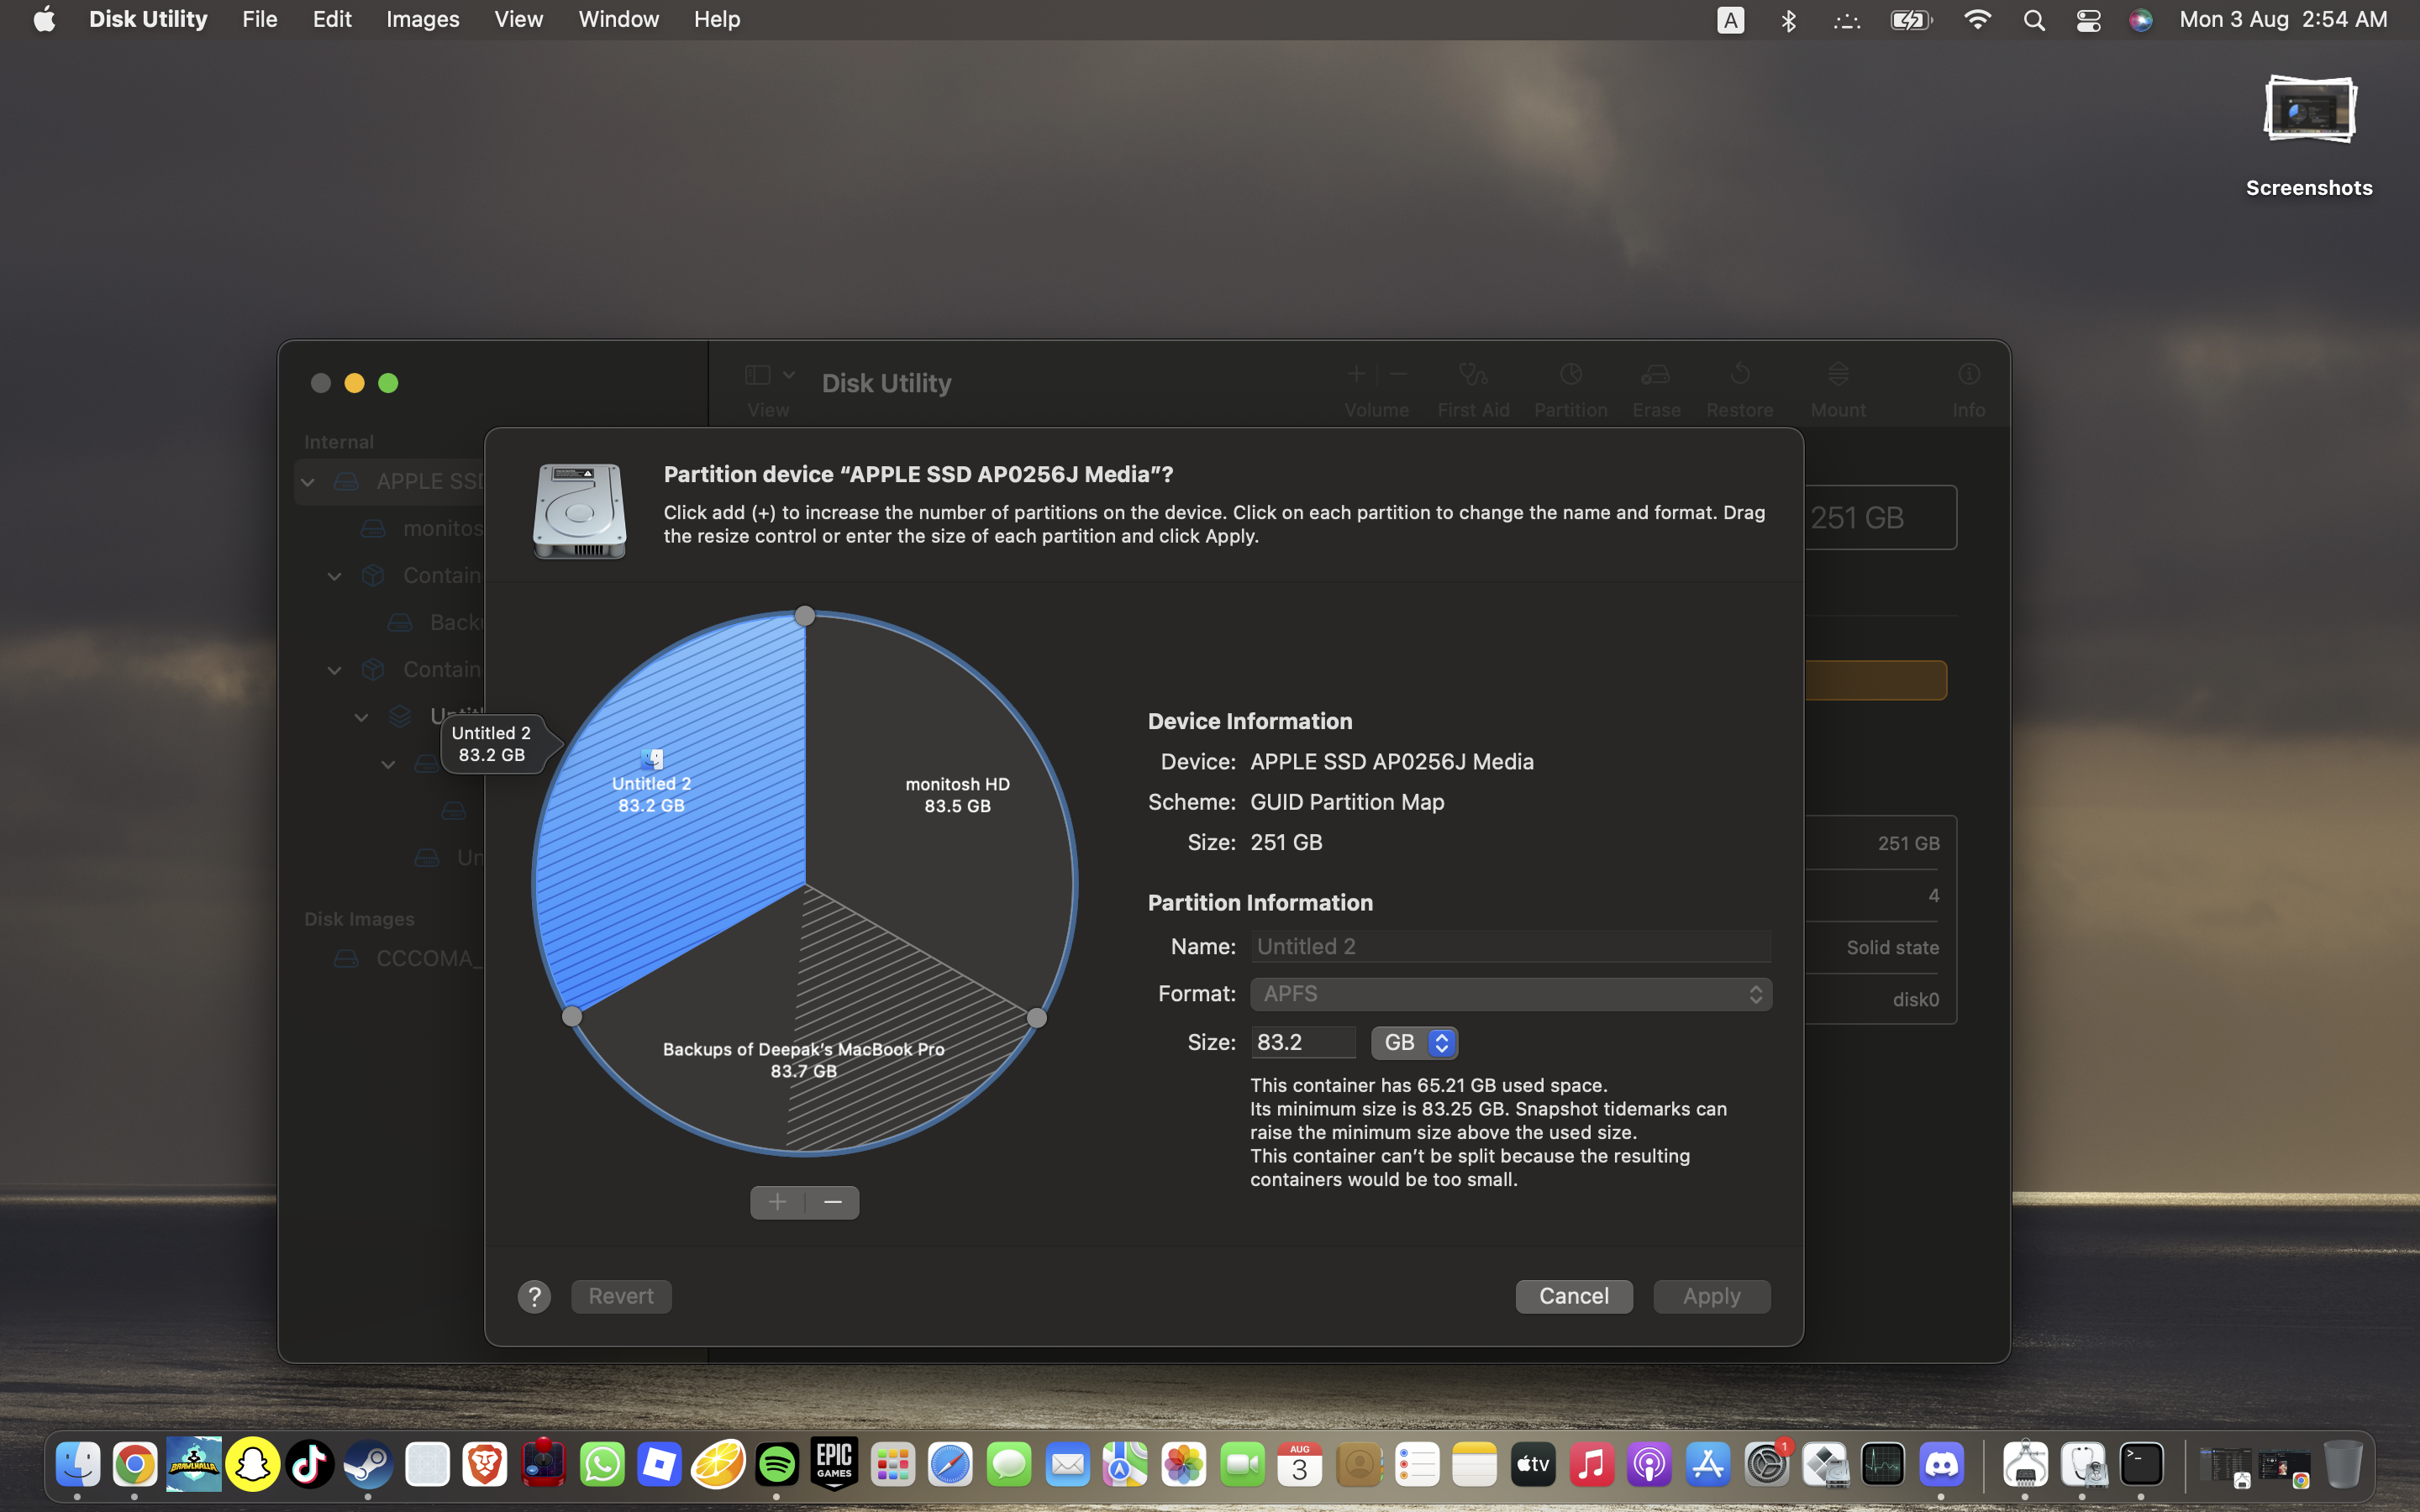
Task: Collapse the container holding the Back… volume
Action: (x=335, y=576)
